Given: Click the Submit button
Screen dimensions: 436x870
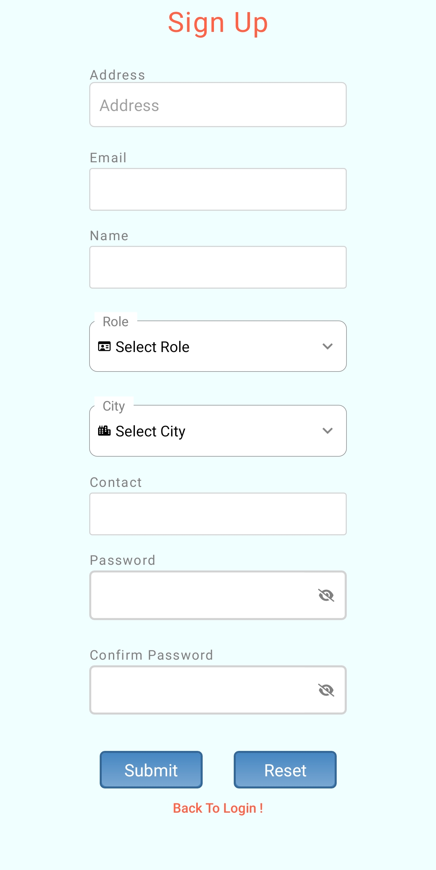Looking at the screenshot, I should [x=151, y=769].
